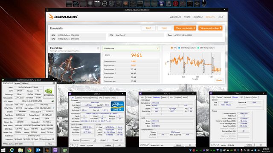Click Validate in the CPU-Z Memory window
This screenshot has width=273, height=153.
249,145
